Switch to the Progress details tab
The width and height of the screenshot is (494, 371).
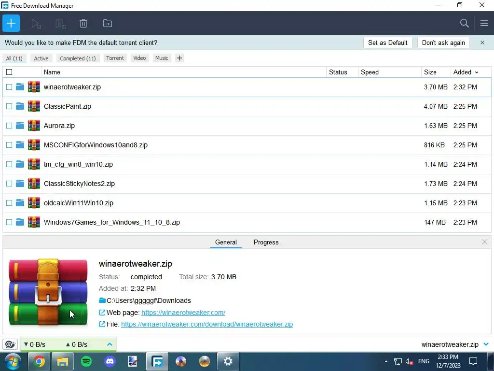point(266,243)
